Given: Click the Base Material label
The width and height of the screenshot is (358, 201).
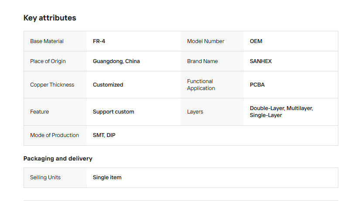Looking at the screenshot, I should [x=47, y=41].
